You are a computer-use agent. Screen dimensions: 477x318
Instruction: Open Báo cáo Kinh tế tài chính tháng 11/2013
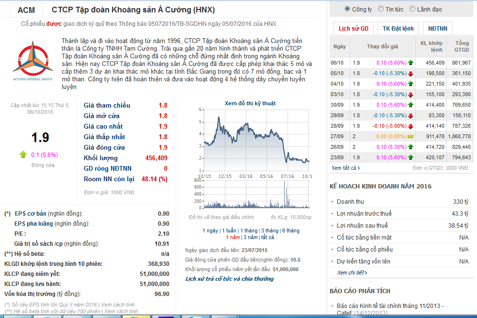click(390, 309)
